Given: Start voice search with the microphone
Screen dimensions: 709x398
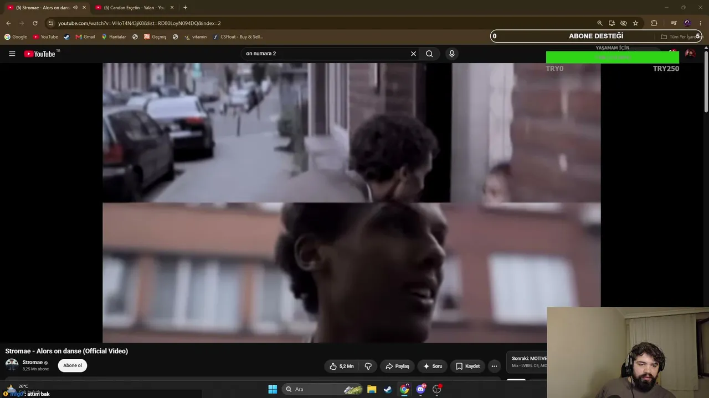Looking at the screenshot, I should pyautogui.click(x=451, y=54).
